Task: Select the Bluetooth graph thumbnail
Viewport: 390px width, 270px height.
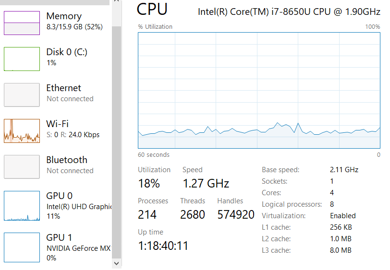Action: pos(22,167)
